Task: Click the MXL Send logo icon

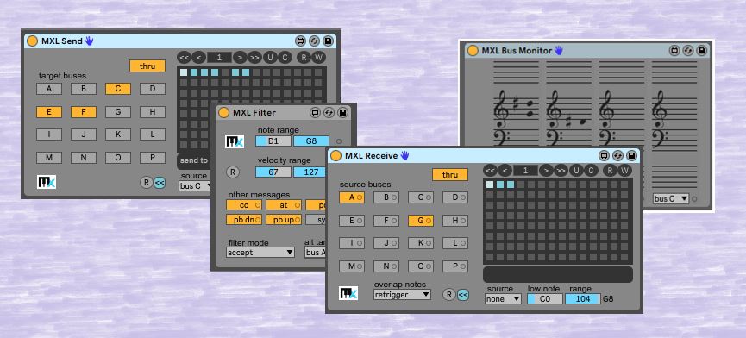Action: pos(47,182)
